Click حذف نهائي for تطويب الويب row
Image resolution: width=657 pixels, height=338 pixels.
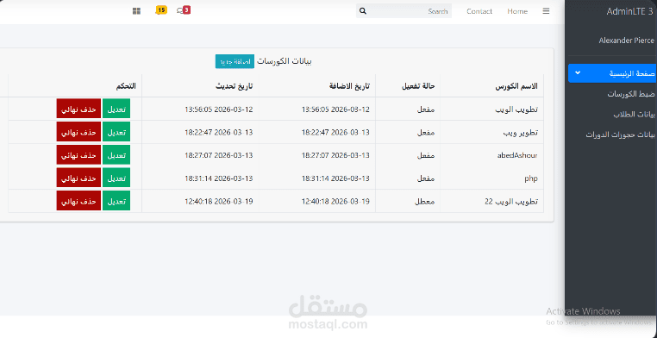[78, 109]
